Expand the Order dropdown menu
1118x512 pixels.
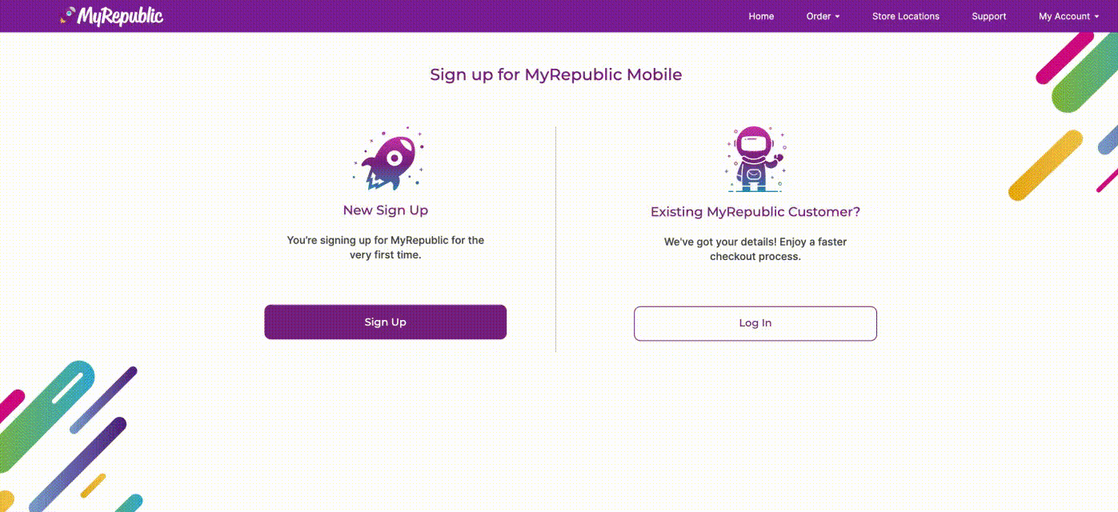click(823, 16)
